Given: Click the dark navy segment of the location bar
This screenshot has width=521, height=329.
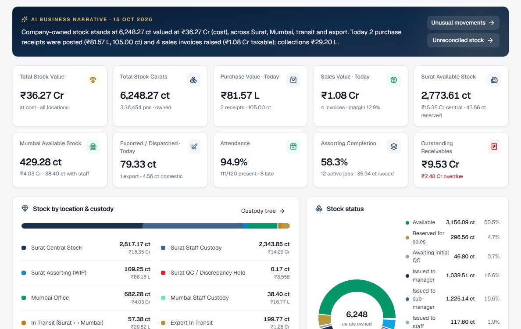Looking at the screenshot, I should pos(82,226).
